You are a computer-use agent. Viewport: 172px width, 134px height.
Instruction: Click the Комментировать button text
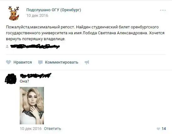click(61, 62)
